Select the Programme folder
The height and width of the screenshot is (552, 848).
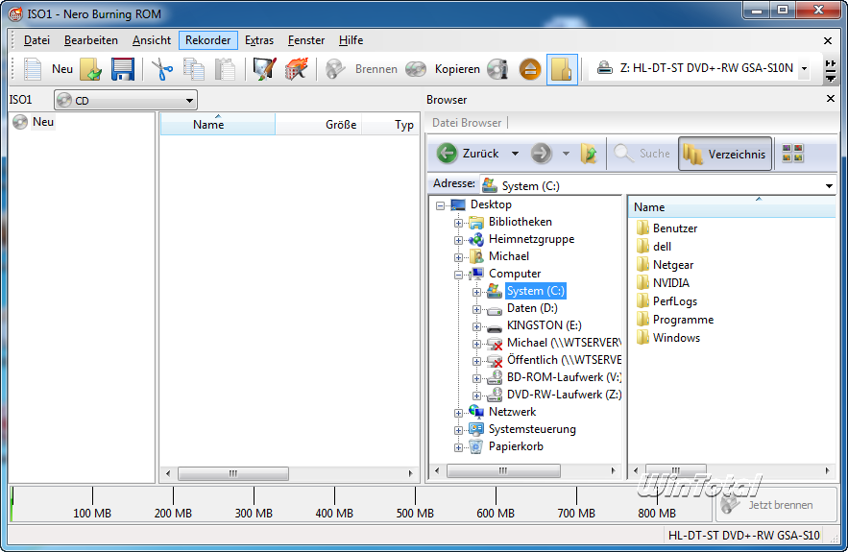683,320
